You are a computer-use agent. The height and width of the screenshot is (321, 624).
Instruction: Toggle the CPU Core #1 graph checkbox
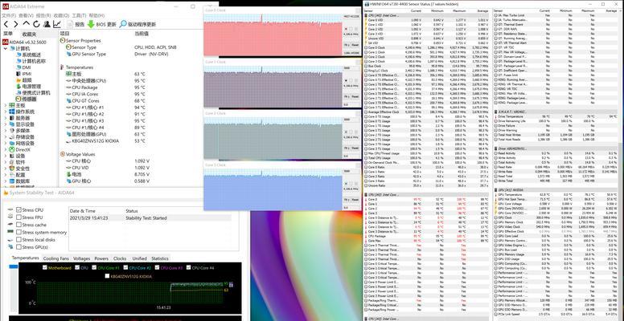(x=94, y=268)
